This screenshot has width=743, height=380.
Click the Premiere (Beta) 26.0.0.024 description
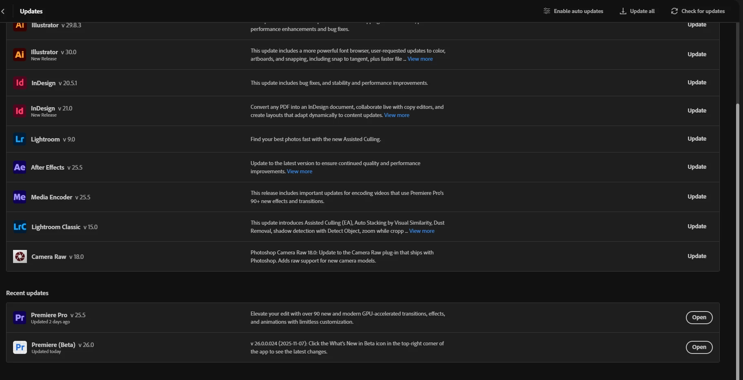[x=347, y=348]
